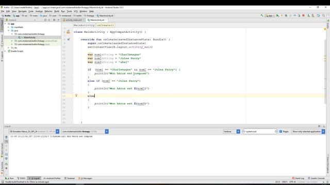The image size is (330, 185).
Task: Open the Terminal tool window tab
Action: [x=70, y=178]
